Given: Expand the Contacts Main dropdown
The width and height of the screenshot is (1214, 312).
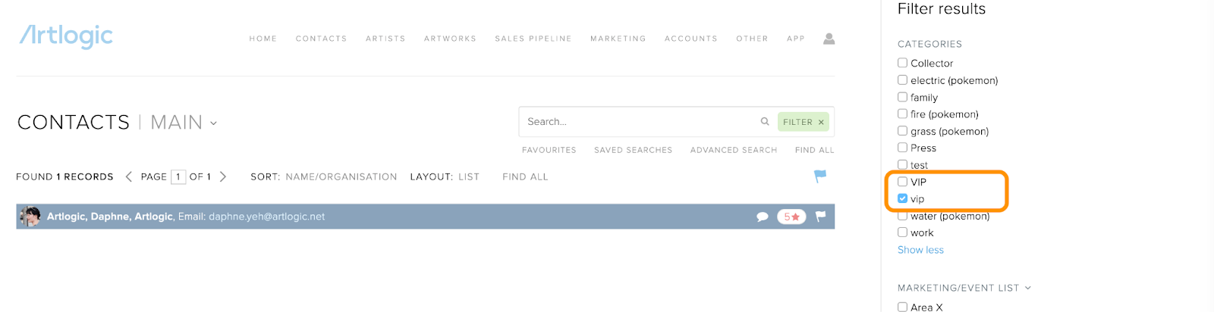Looking at the screenshot, I should click(214, 123).
